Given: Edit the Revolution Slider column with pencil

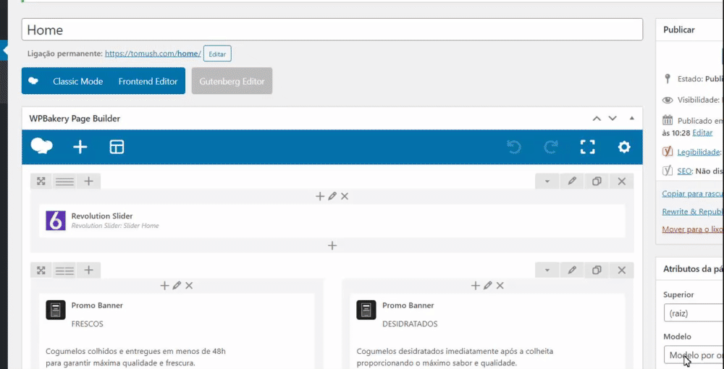Looking at the screenshot, I should [x=332, y=197].
